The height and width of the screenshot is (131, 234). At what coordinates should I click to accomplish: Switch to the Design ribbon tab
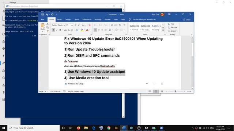[x=68, y=19]
